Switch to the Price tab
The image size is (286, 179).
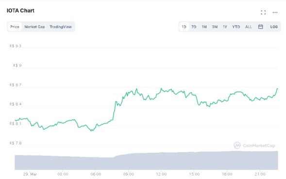15,27
